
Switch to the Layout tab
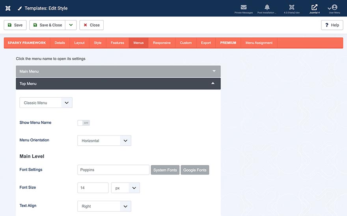tap(79, 43)
